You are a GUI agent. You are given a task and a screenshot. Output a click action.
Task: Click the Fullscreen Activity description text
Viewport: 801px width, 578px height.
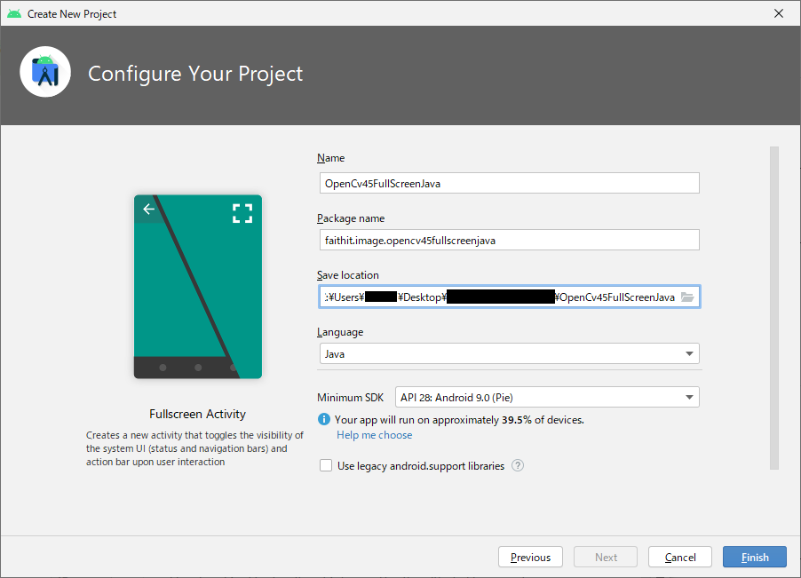point(194,448)
